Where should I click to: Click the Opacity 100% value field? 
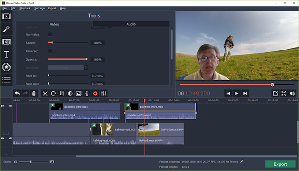pyautogui.click(x=98, y=60)
